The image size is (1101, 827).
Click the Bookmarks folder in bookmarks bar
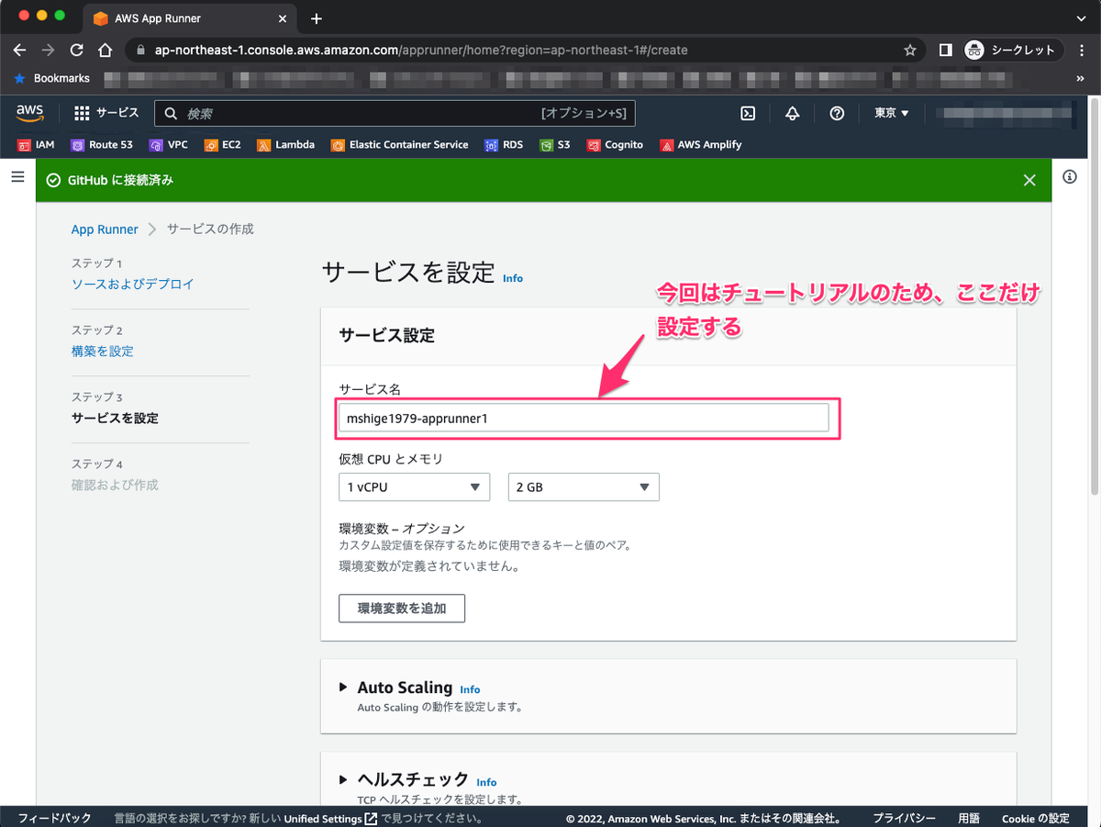[x=52, y=79]
